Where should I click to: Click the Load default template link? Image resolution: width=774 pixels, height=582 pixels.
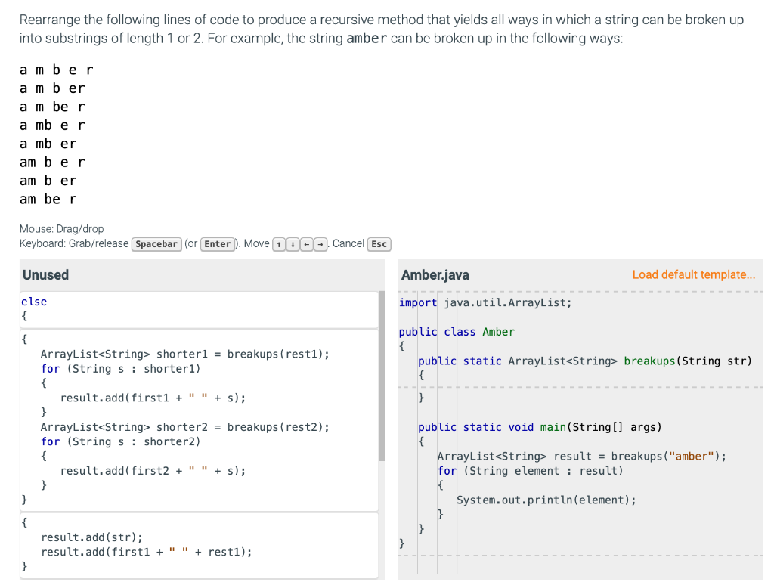click(693, 274)
